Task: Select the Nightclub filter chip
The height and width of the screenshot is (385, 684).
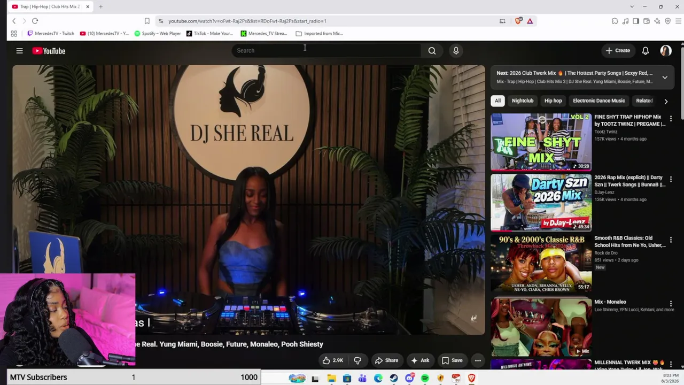Action: (x=523, y=101)
